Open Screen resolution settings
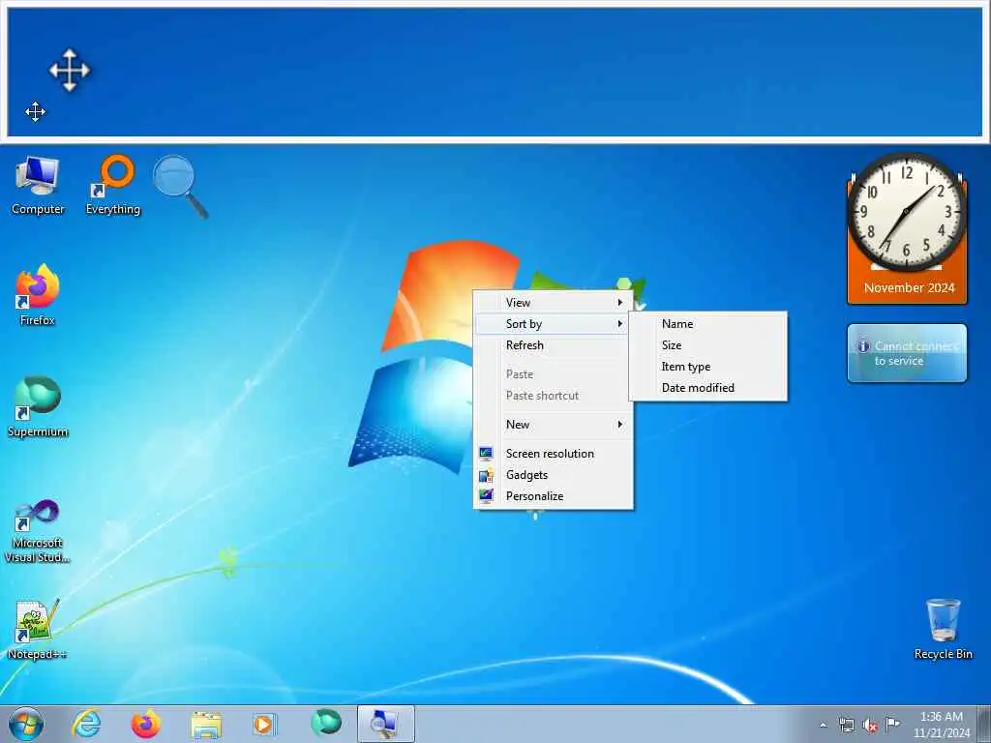Image resolution: width=991 pixels, height=743 pixels. (x=553, y=454)
